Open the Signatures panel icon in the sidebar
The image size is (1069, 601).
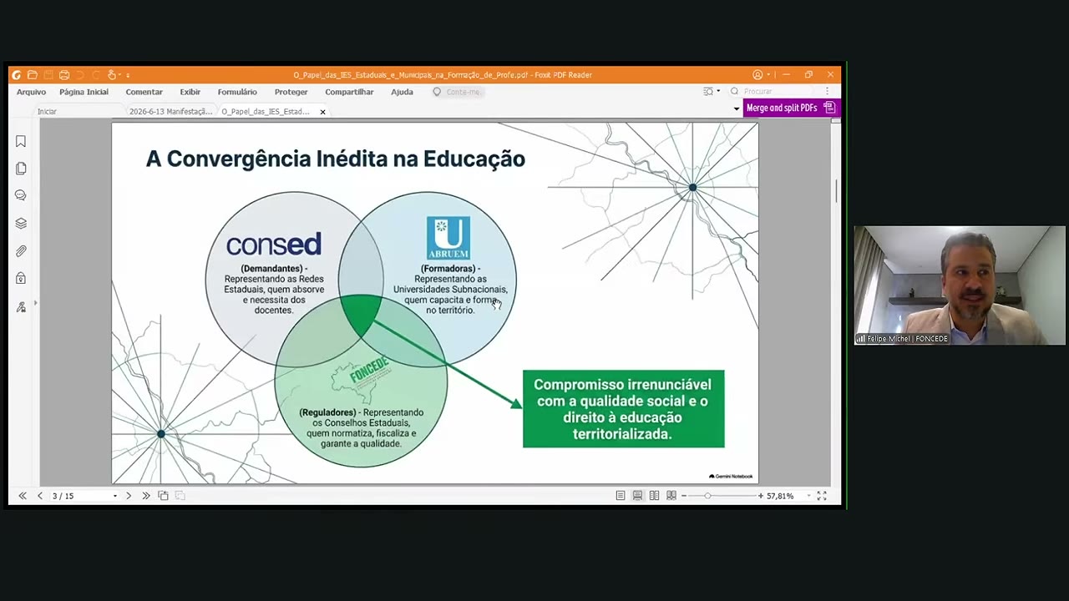point(21,307)
